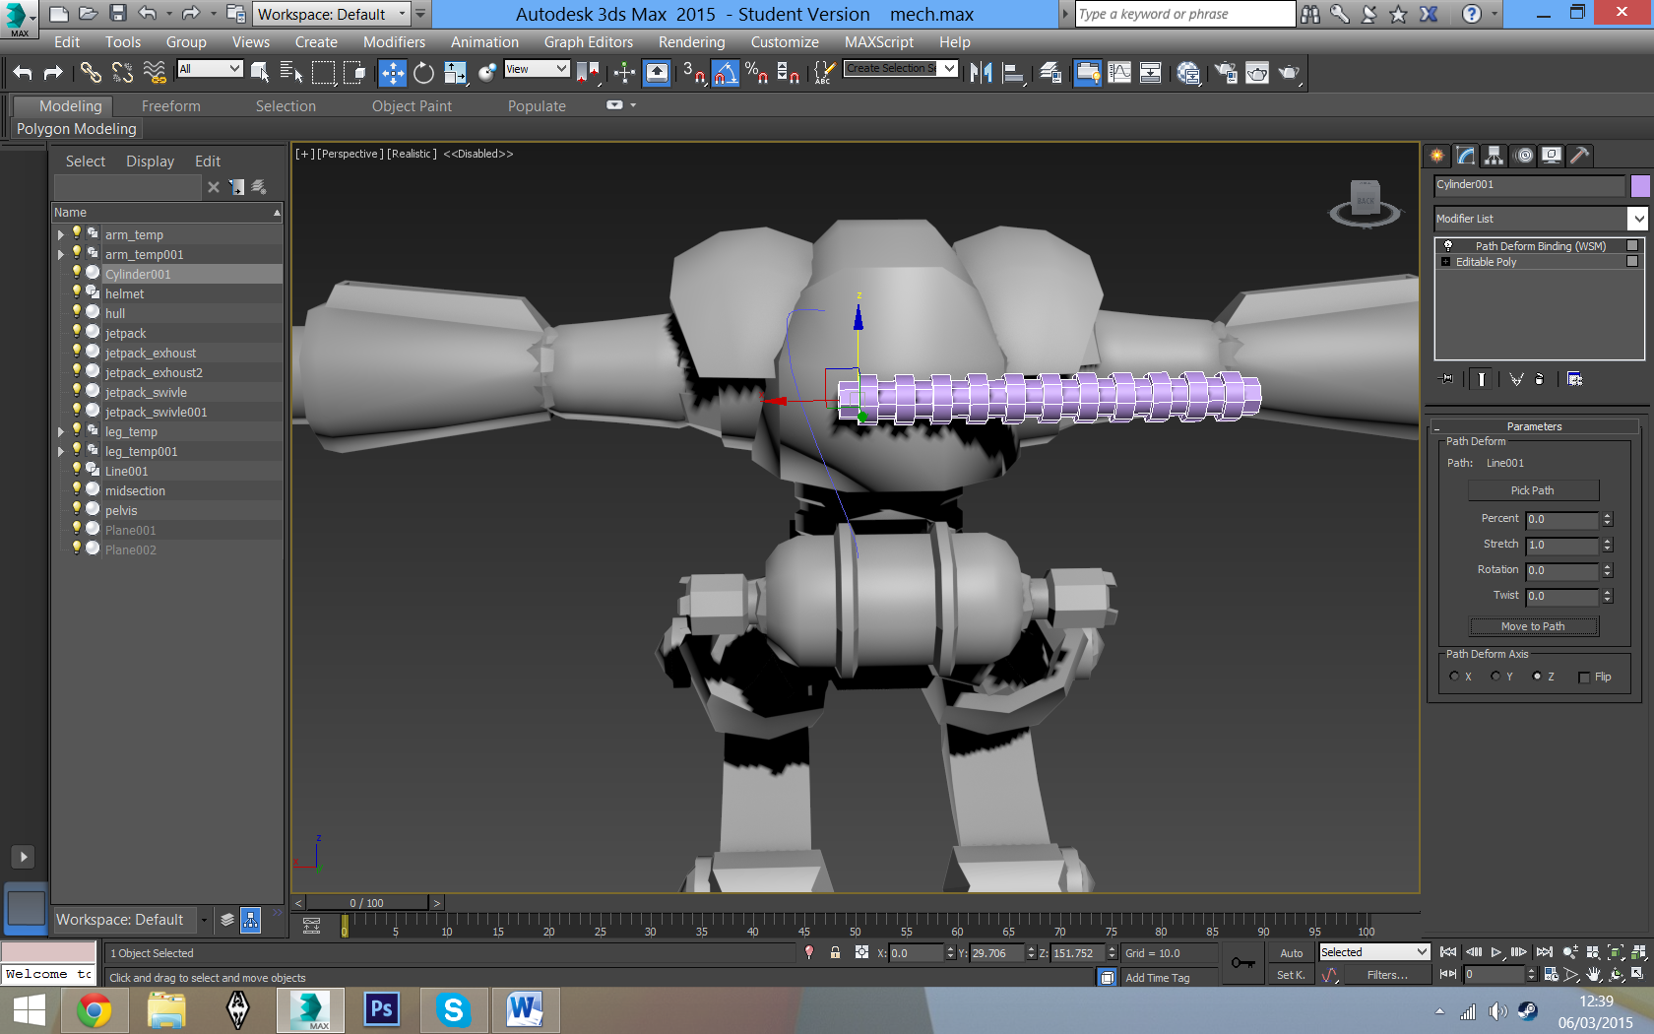Open the Modifier List dropdown
The width and height of the screenshot is (1654, 1034).
1637,219
